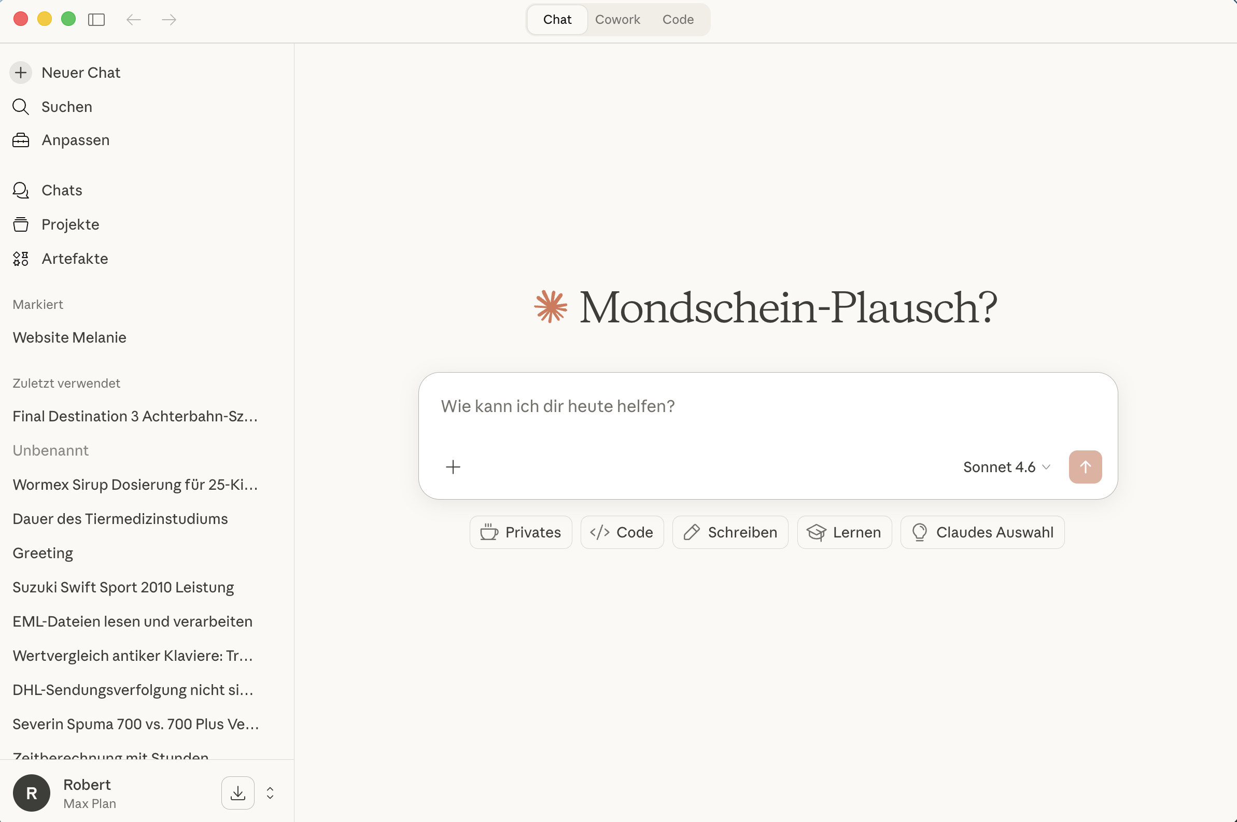
Task: Switch to the Code tab
Action: [x=678, y=19]
